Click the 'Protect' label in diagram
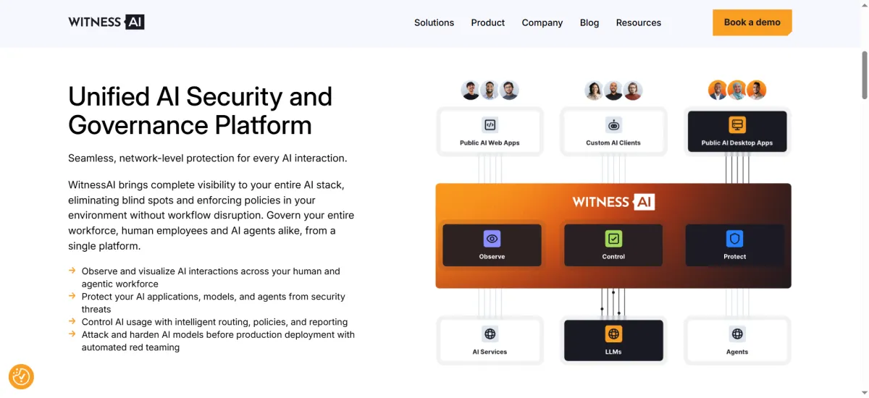The width and height of the screenshot is (869, 398). pyautogui.click(x=734, y=256)
